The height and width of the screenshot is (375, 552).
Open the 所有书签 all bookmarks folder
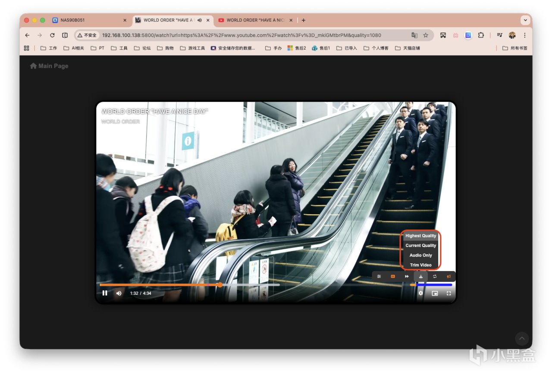[x=515, y=48]
